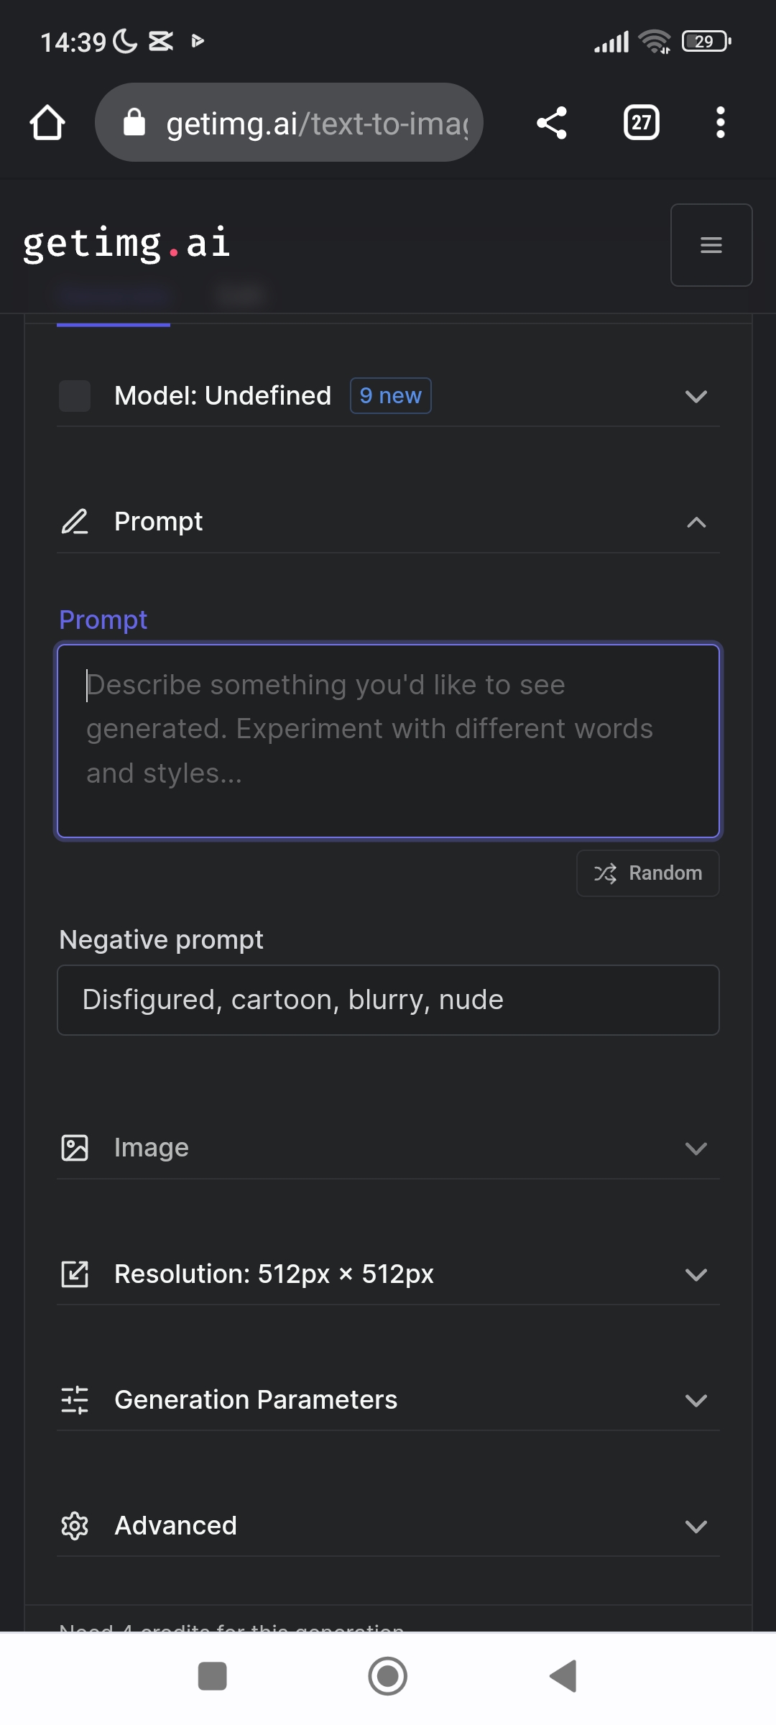
Task: Expand the Image section chevron
Action: pyautogui.click(x=696, y=1149)
